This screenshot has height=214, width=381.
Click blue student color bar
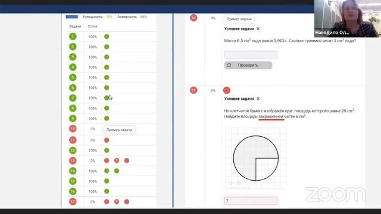click(x=72, y=17)
